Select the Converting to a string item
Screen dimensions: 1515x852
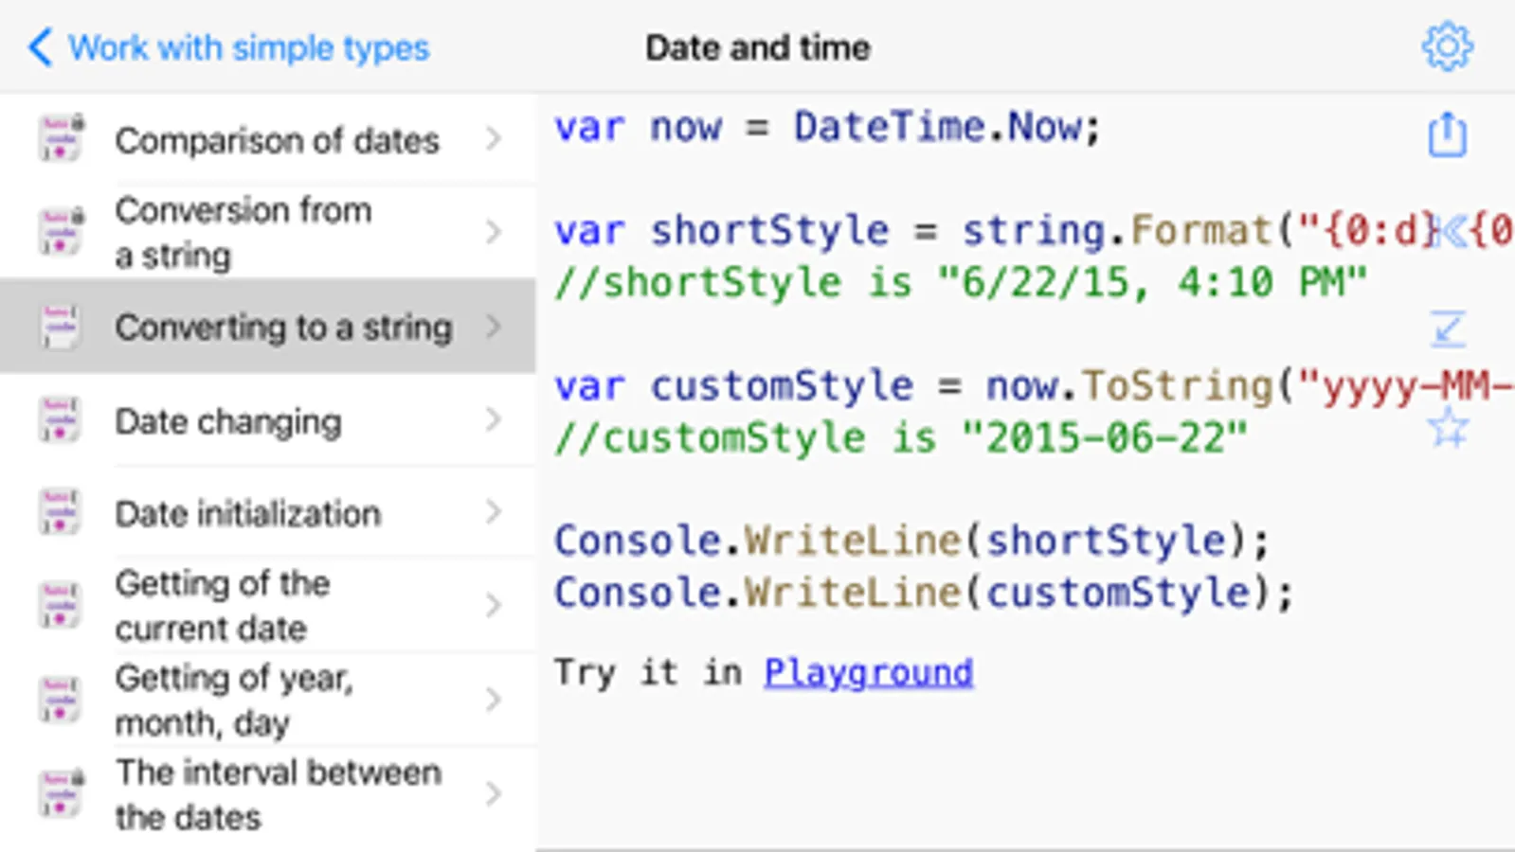(283, 328)
